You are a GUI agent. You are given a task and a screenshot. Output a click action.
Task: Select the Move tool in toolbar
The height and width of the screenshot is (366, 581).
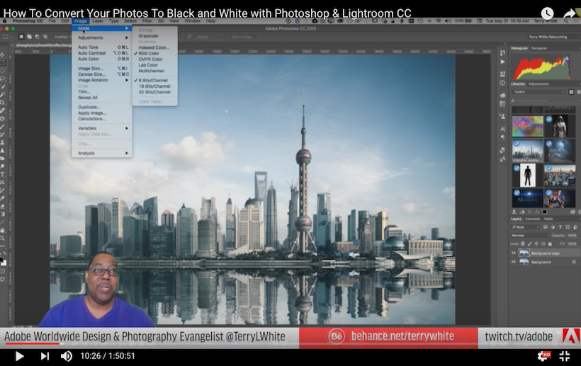tap(3, 55)
